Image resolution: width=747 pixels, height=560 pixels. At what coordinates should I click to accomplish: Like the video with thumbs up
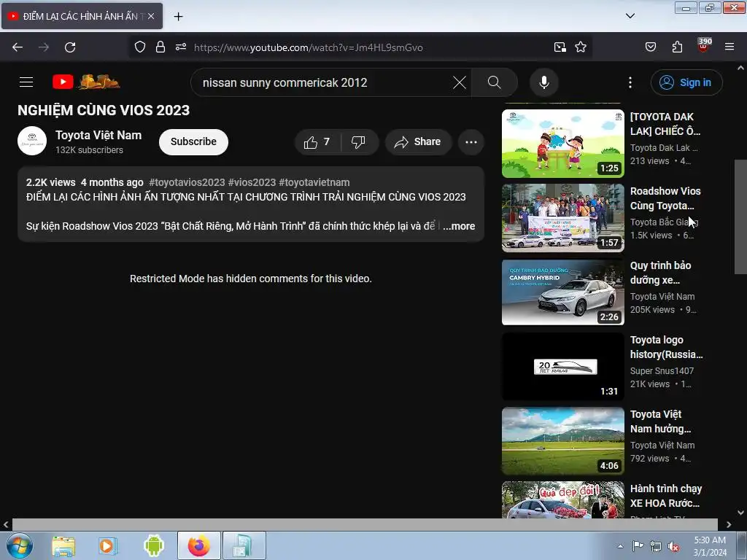[318, 142]
